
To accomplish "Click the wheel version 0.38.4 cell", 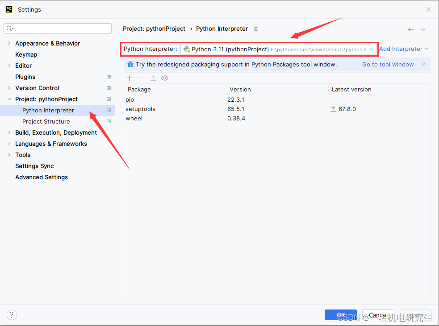I will [236, 119].
